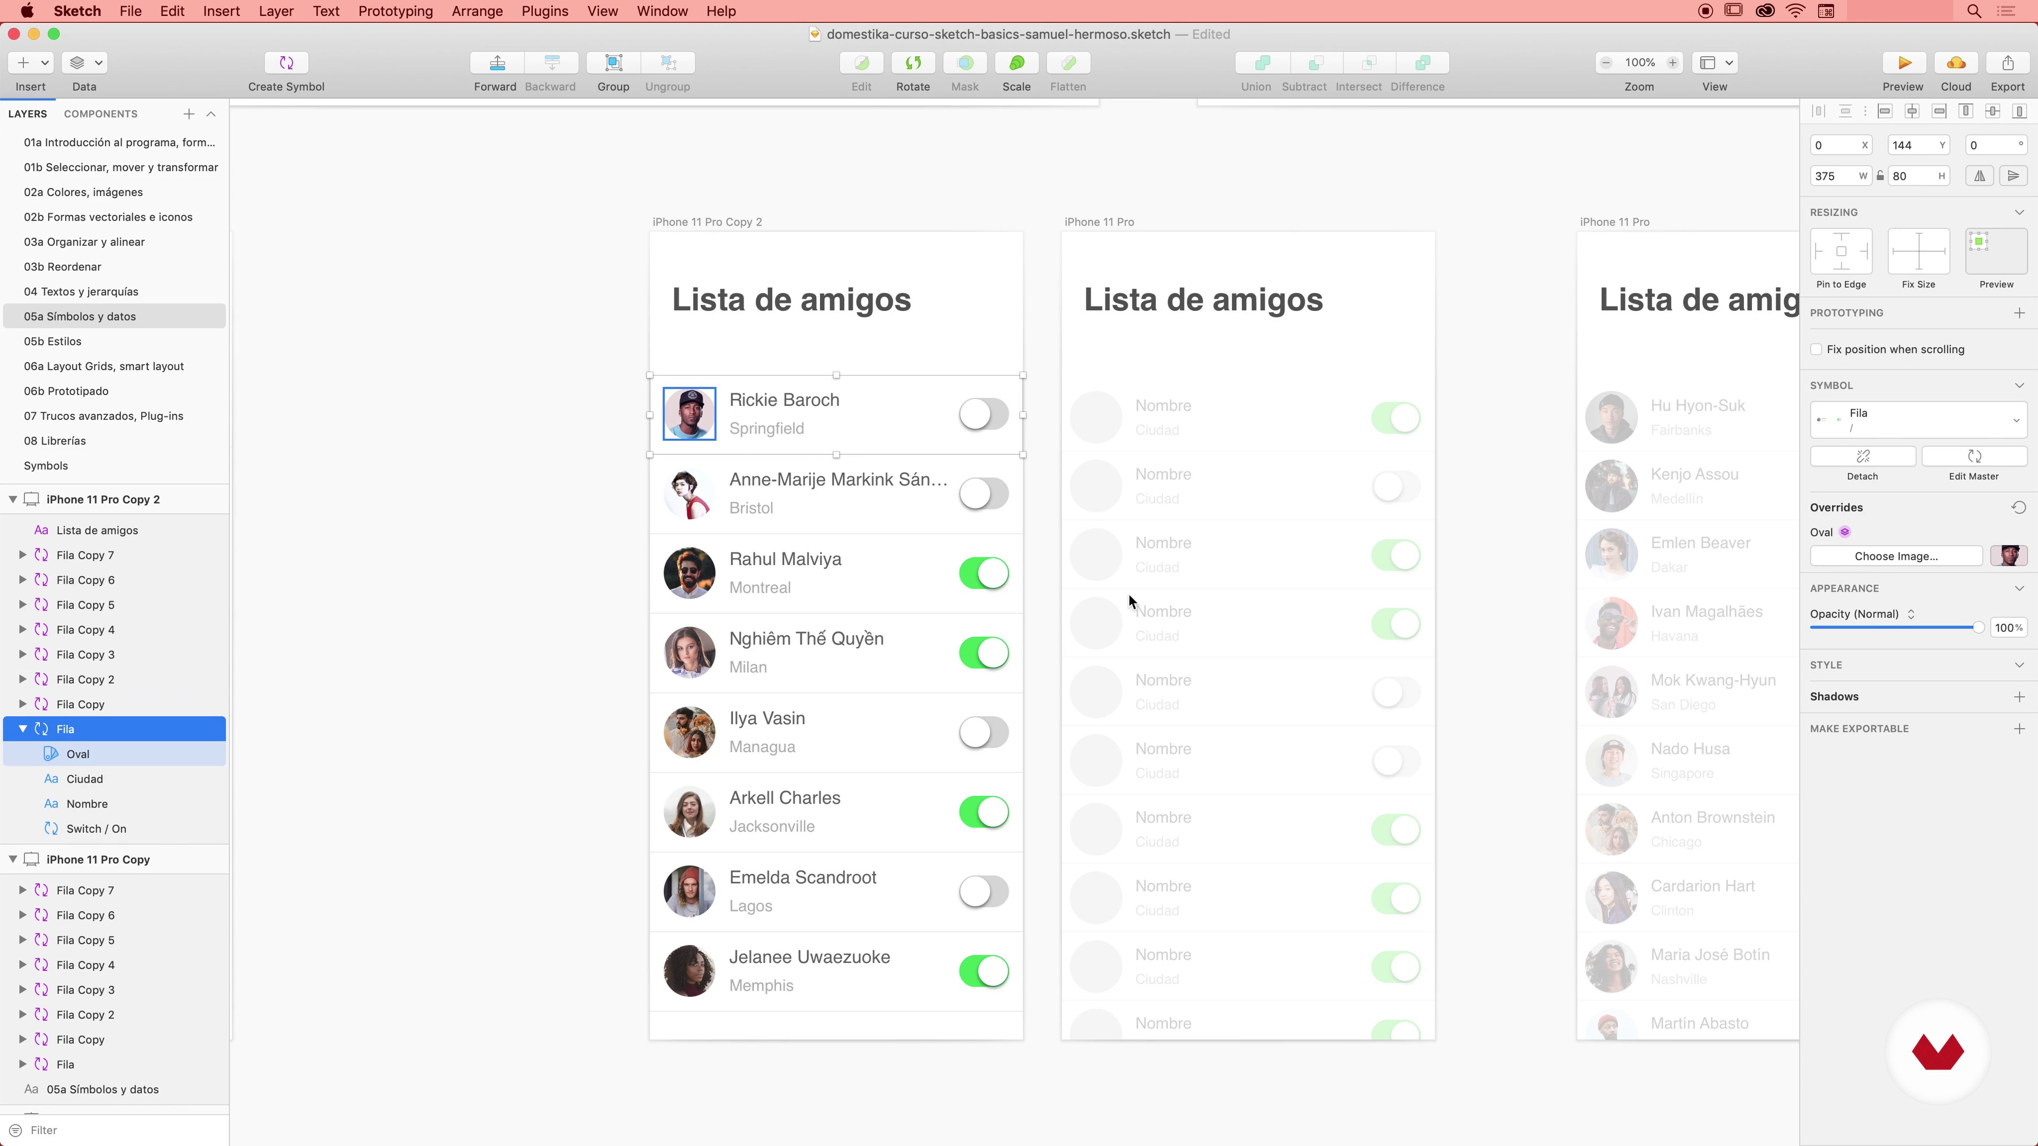Viewport: 2038px width, 1146px height.
Task: Click the Detach symbol button
Action: pyautogui.click(x=1862, y=456)
